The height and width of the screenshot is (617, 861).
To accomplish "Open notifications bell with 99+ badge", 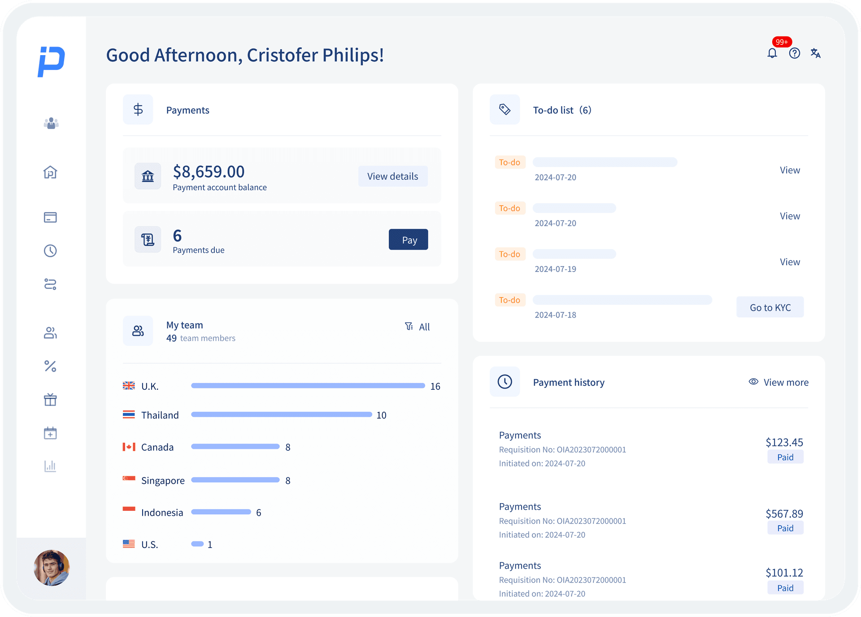I will point(772,53).
